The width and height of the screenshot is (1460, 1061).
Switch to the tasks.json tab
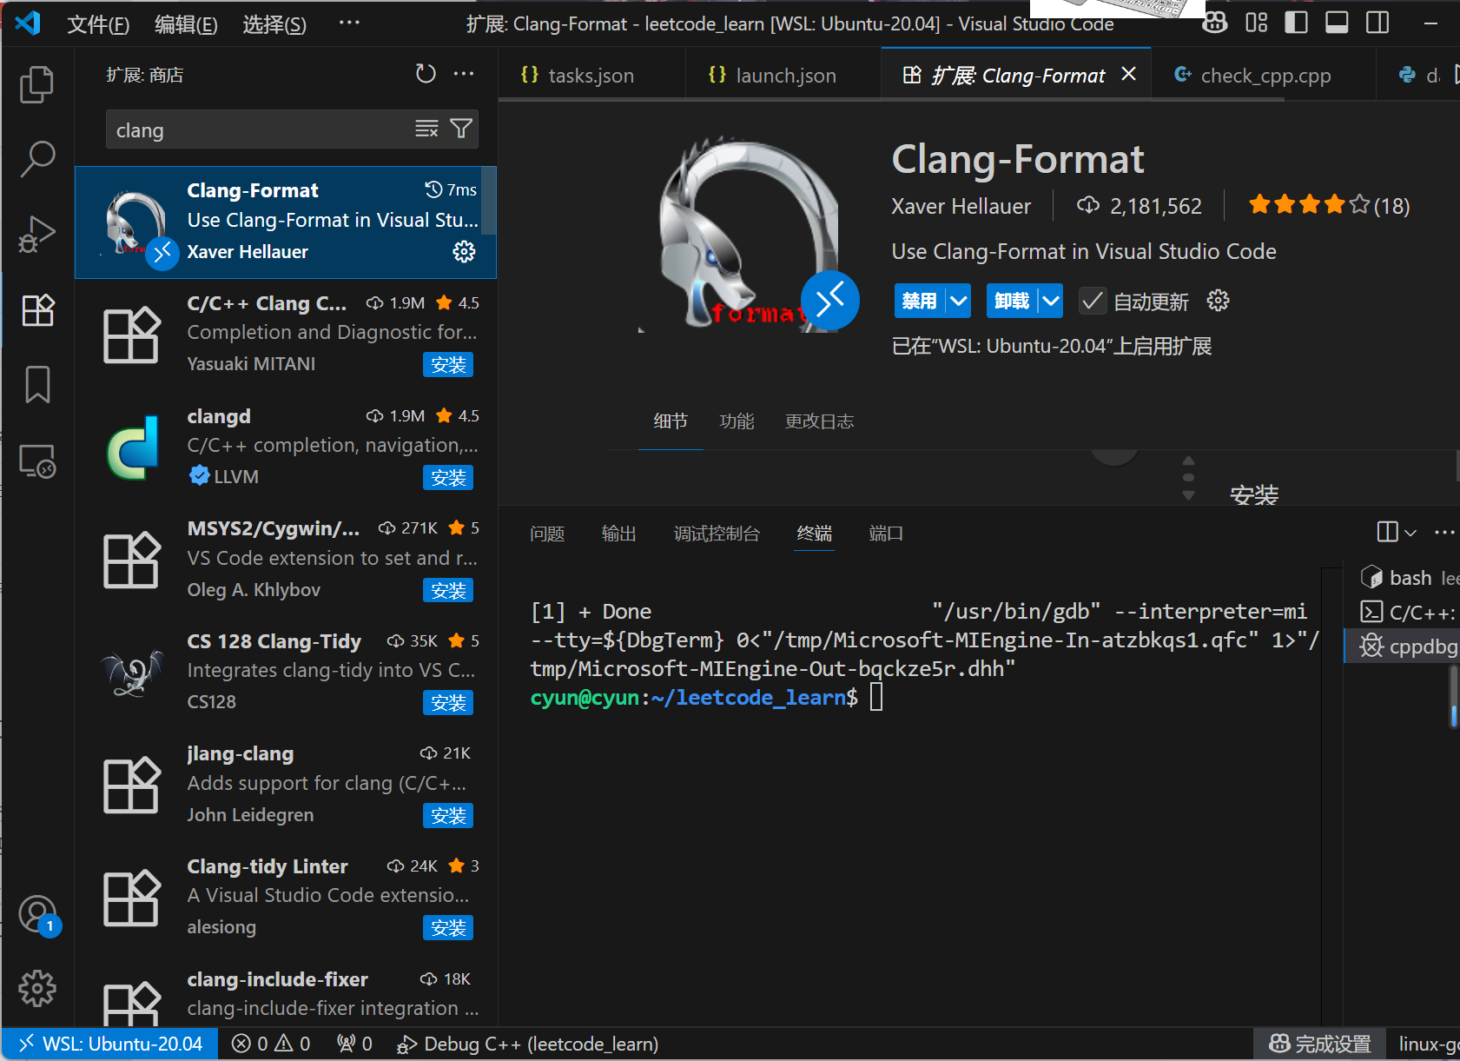591,76
